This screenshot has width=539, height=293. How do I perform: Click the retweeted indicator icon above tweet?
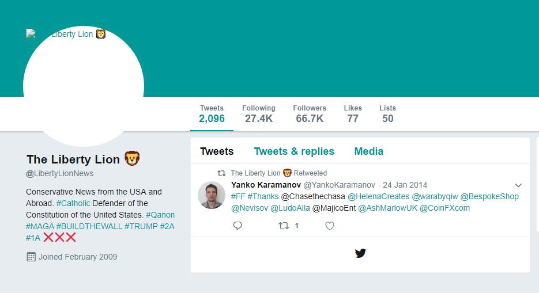click(221, 173)
